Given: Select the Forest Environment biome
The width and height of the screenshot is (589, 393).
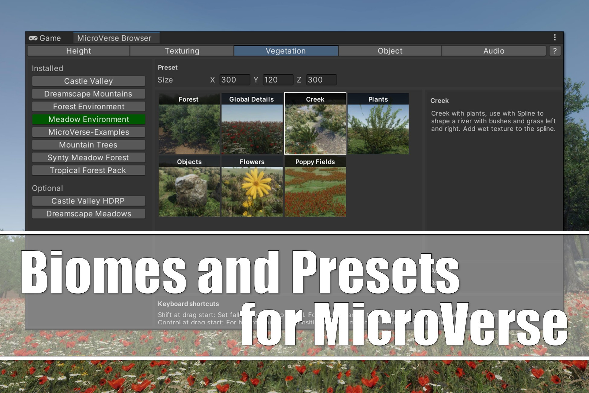Looking at the screenshot, I should point(88,106).
